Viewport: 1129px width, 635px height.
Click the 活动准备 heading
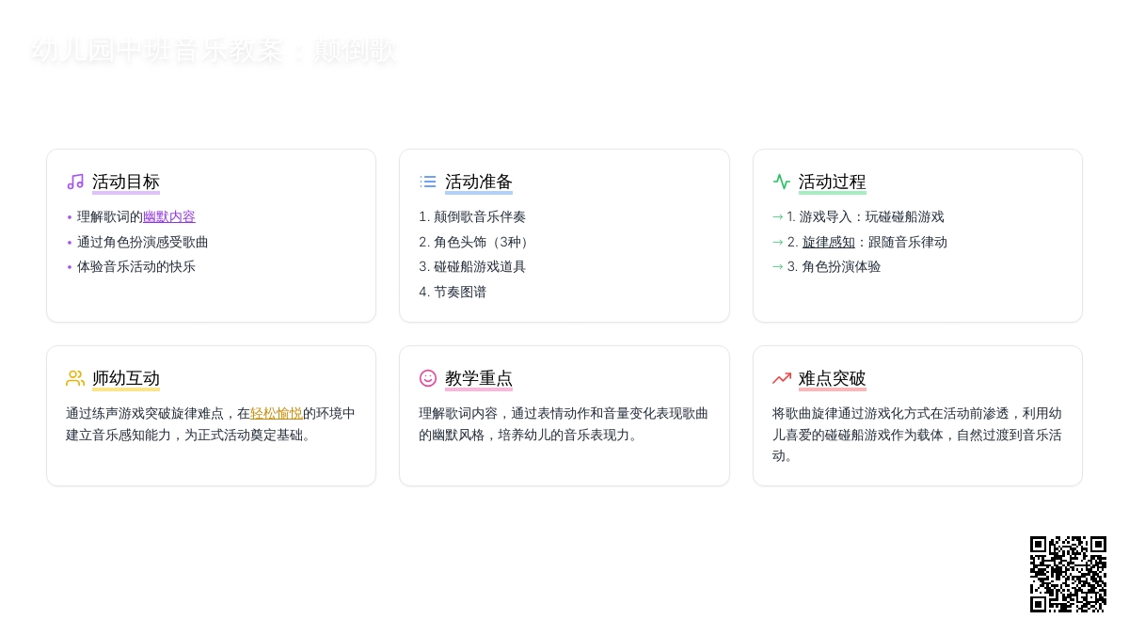[479, 182]
